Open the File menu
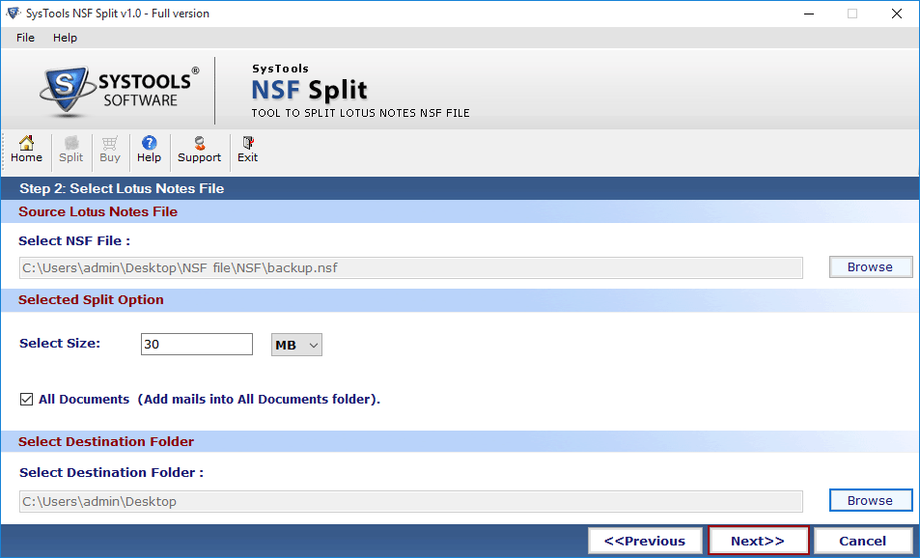This screenshot has width=920, height=558. point(25,38)
